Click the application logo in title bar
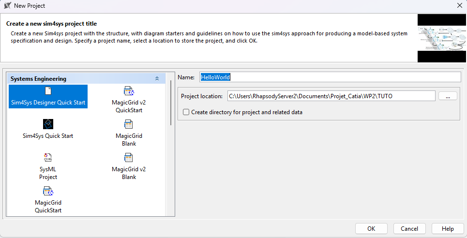This screenshot has height=238, width=467. (x=7, y=5)
